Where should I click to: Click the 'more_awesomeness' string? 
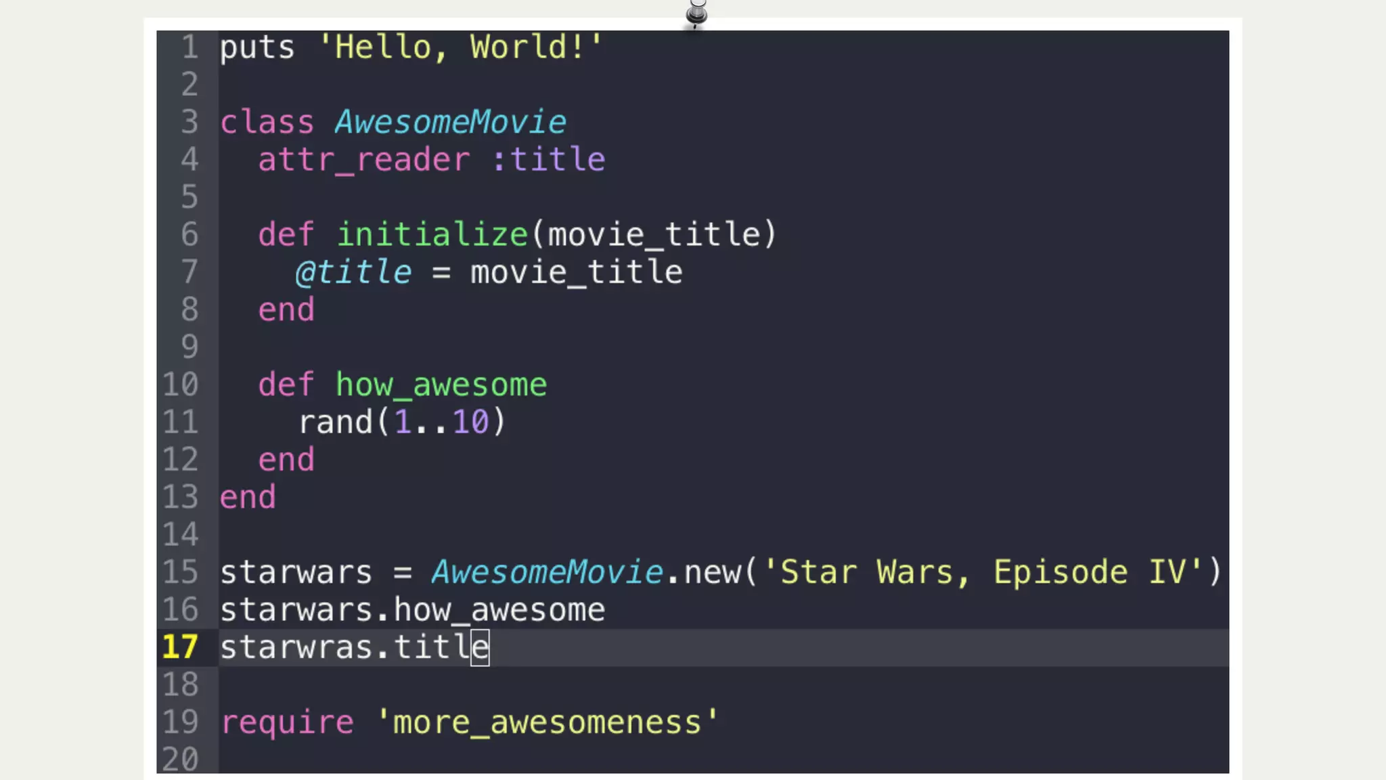pos(547,722)
